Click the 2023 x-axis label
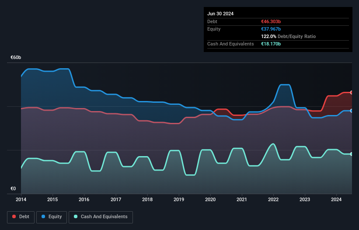Viewport: 359px width, 230px height. tap(305, 199)
